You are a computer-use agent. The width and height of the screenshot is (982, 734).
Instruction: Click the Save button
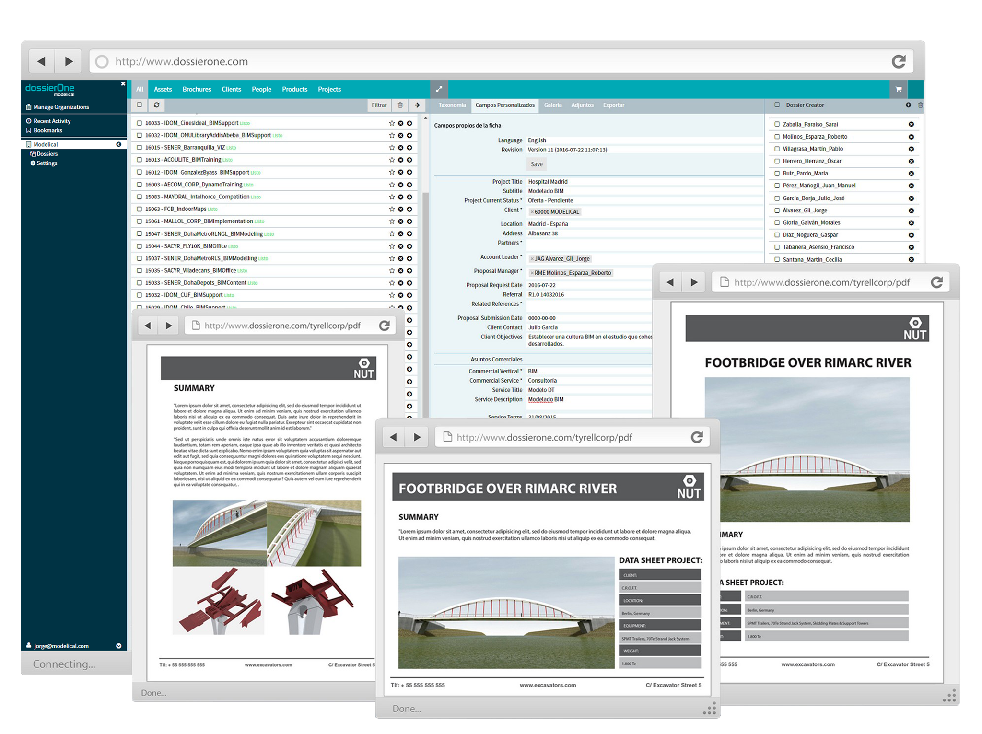pyautogui.click(x=537, y=164)
